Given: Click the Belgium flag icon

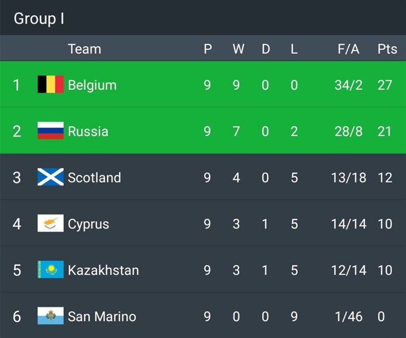Looking at the screenshot, I should click(x=50, y=85).
